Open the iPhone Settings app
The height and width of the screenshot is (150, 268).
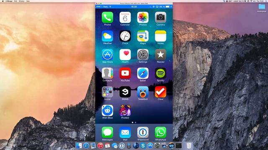(x=143, y=55)
